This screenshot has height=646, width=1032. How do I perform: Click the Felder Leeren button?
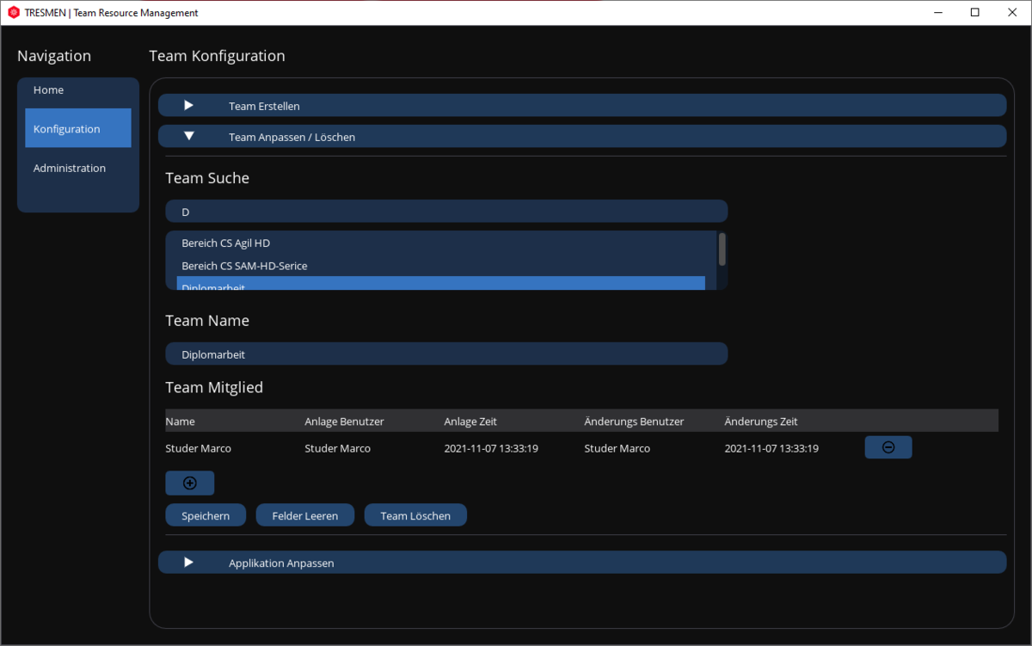click(x=304, y=515)
